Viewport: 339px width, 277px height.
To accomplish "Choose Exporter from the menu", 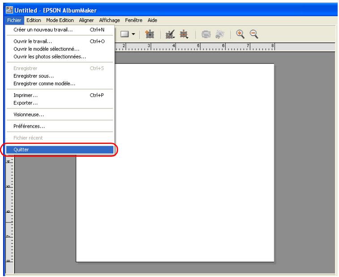I will [x=60, y=103].
